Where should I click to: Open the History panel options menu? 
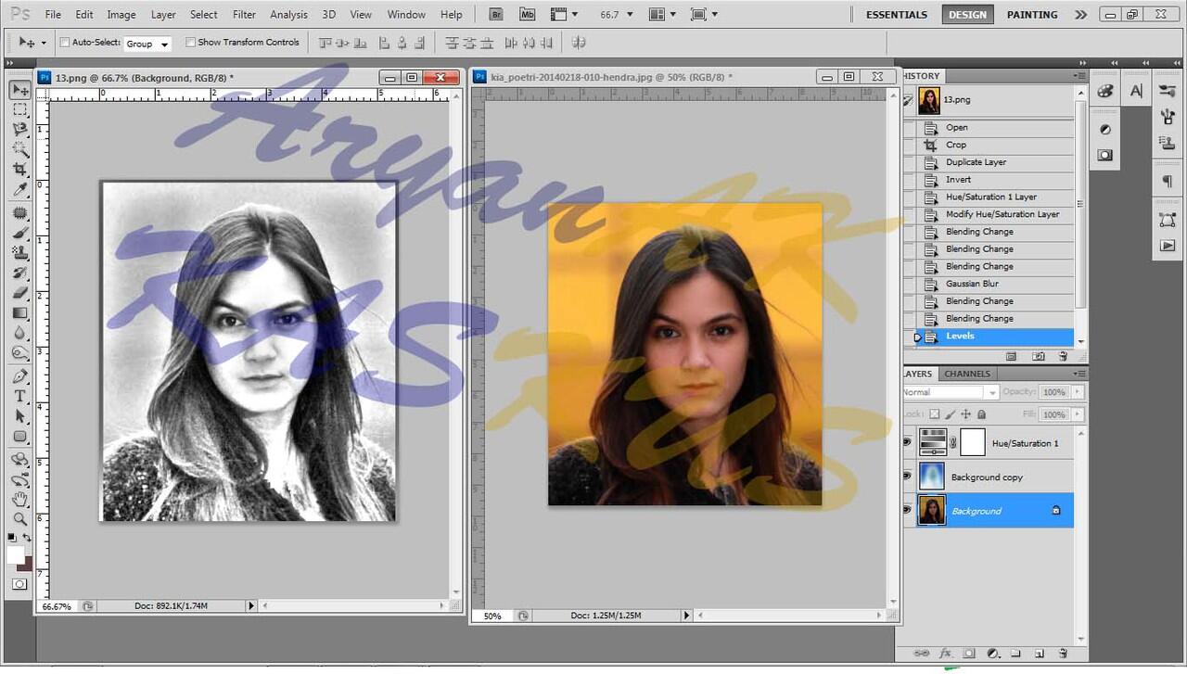pos(1079,76)
